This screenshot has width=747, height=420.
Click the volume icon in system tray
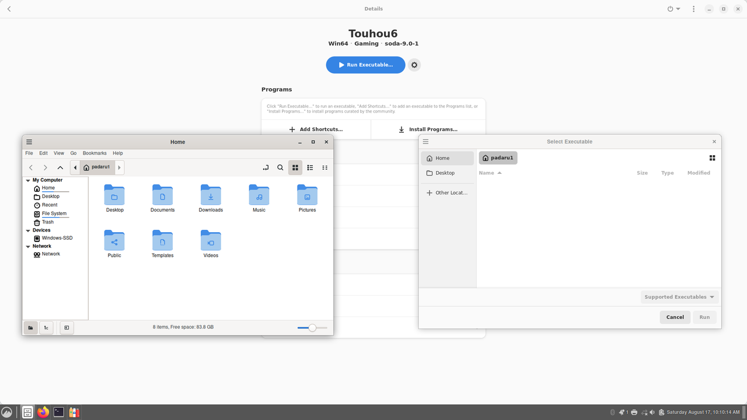(x=652, y=412)
